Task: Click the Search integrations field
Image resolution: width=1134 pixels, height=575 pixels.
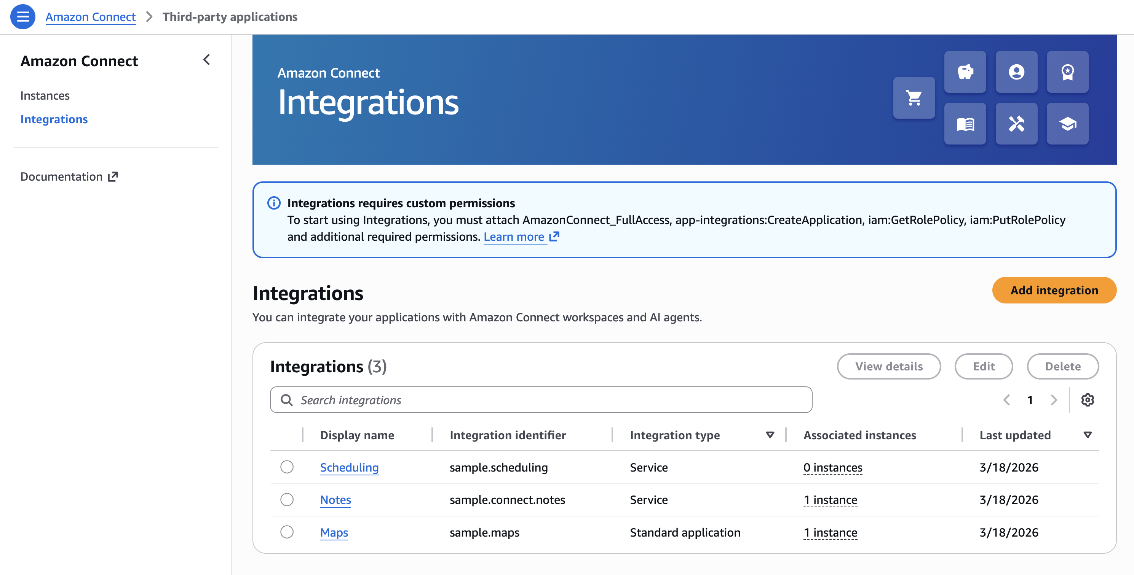Action: coord(541,400)
